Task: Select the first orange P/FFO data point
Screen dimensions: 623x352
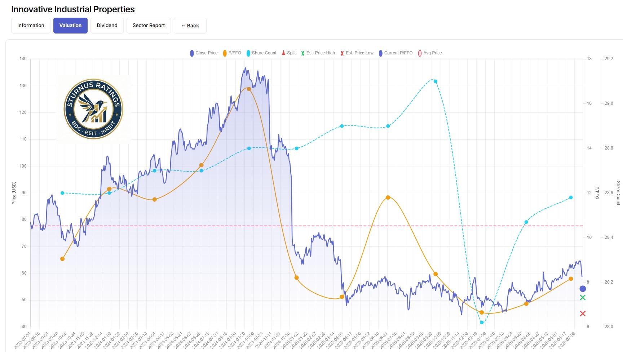Action: pyautogui.click(x=62, y=259)
